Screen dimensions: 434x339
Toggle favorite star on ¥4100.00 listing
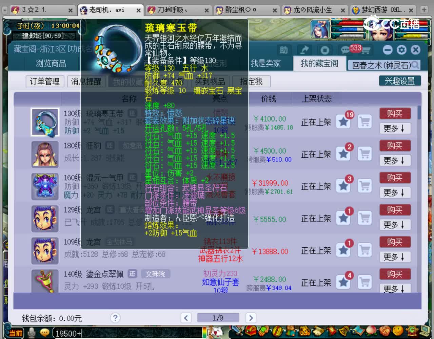click(x=343, y=121)
